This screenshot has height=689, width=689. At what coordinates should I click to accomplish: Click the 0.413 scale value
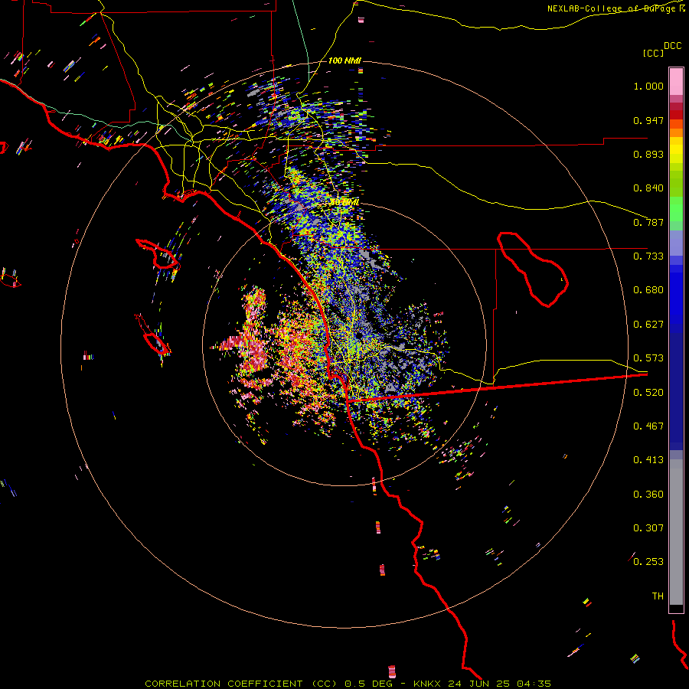[648, 460]
